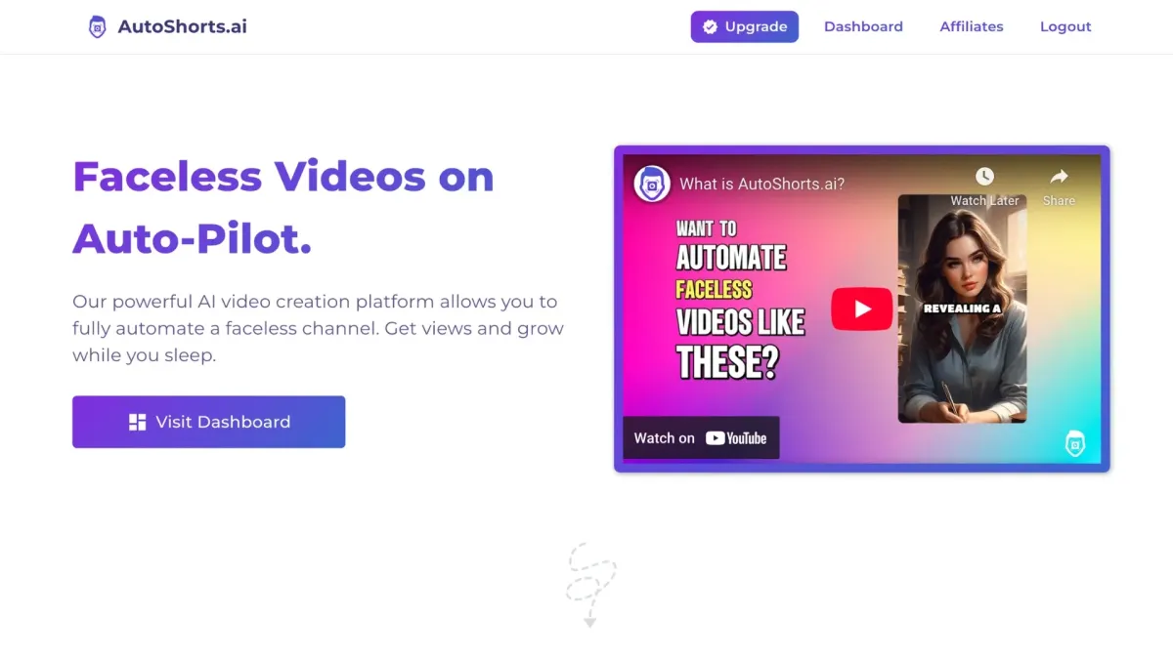1173x659 pixels.
Task: Click the Faceless Videos on Auto-Pilot heading
Action: tap(283, 207)
